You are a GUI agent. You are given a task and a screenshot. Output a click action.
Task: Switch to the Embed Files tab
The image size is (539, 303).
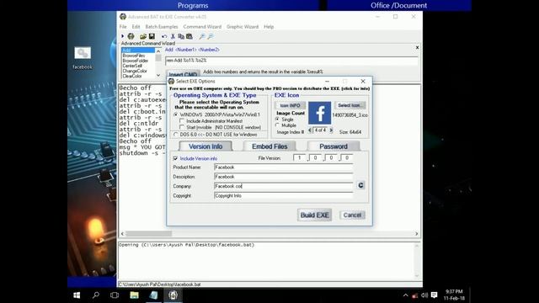click(x=269, y=146)
